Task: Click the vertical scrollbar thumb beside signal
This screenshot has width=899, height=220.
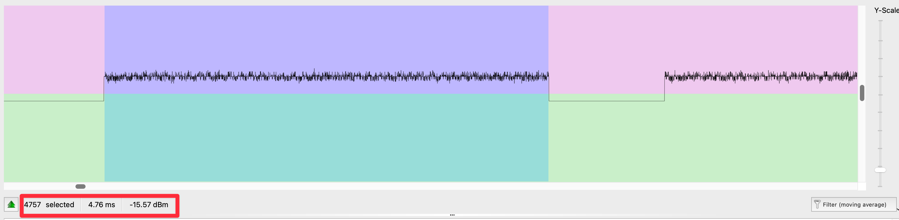Action: pyautogui.click(x=862, y=93)
